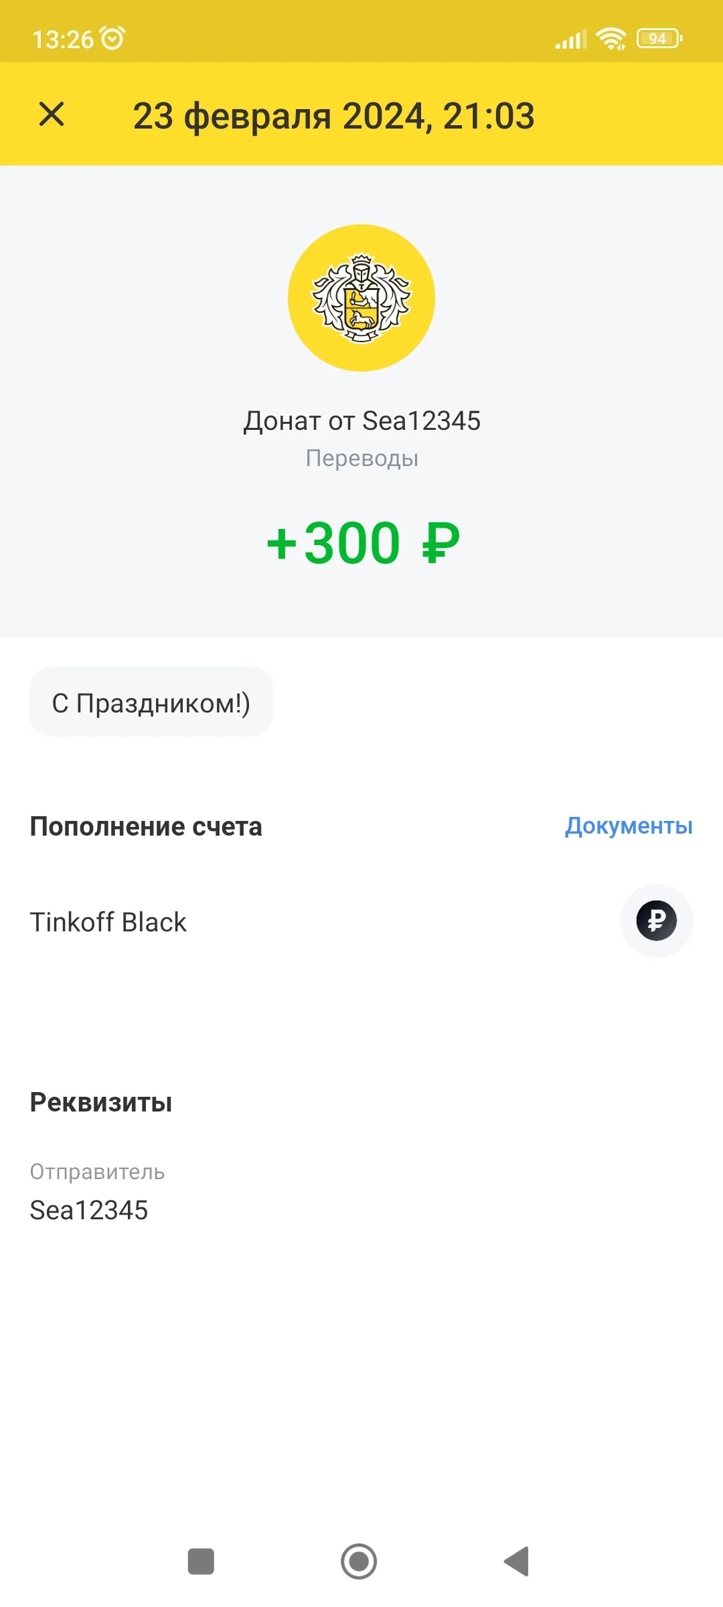
Task: Tap the Android back navigation button
Action: point(516,1561)
